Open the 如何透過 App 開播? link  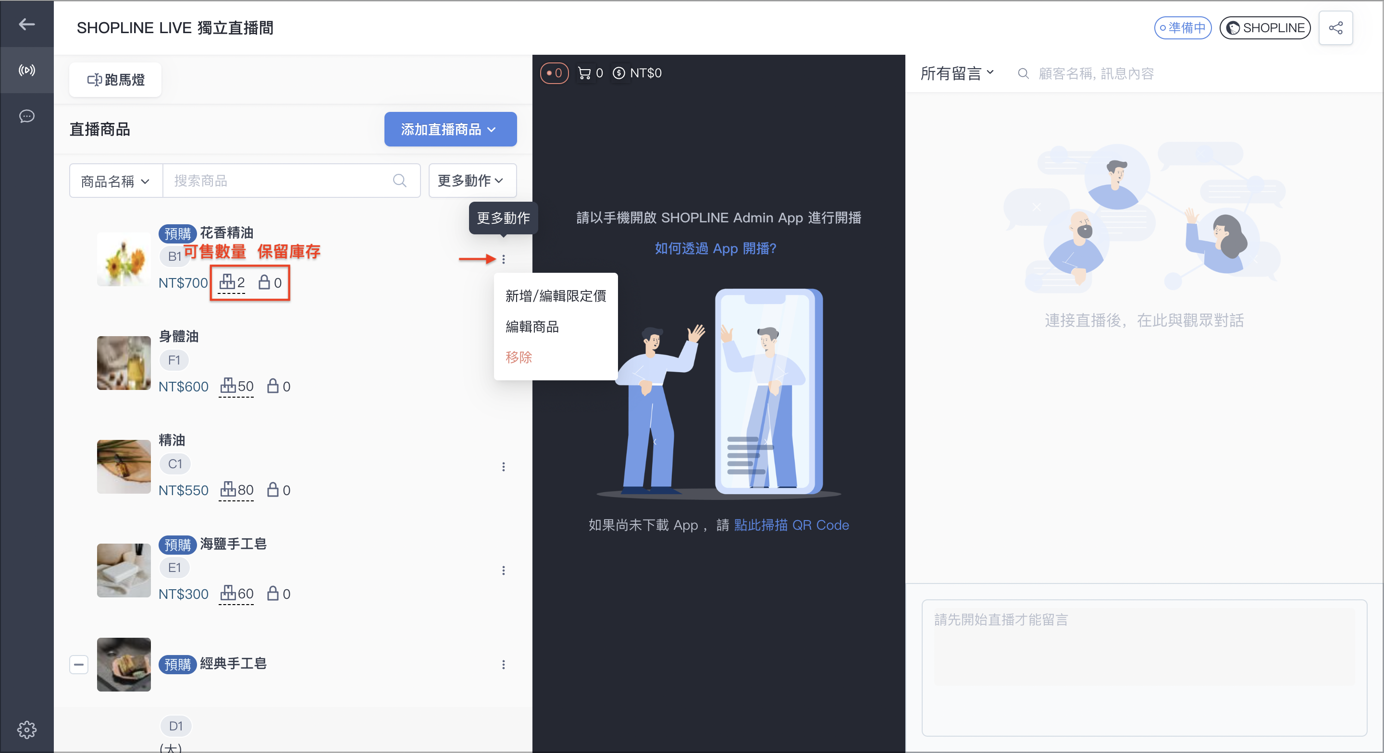pos(715,249)
